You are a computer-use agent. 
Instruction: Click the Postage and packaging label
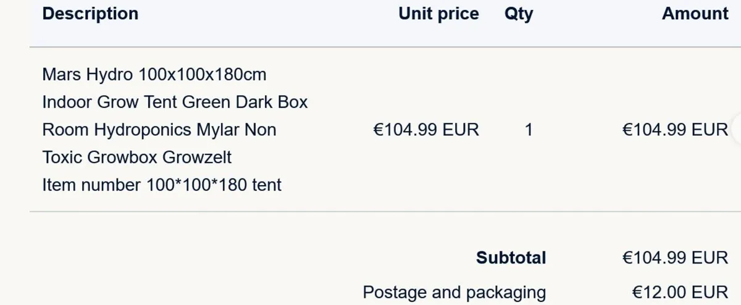coord(454,291)
